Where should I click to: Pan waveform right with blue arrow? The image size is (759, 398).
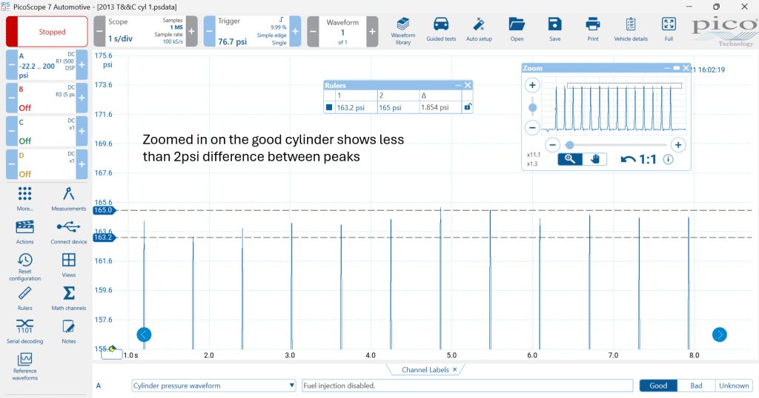coord(719,334)
